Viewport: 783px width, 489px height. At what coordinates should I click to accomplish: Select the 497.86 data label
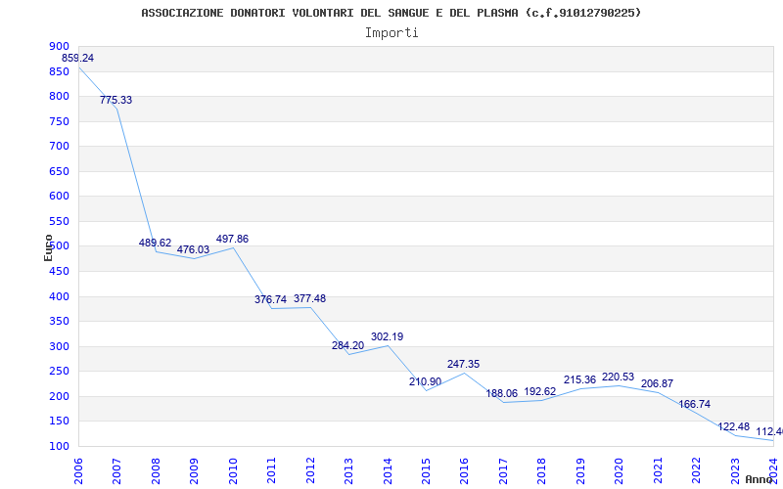232,239
